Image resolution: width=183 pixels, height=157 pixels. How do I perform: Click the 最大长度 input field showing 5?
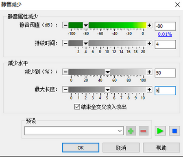(x=165, y=91)
